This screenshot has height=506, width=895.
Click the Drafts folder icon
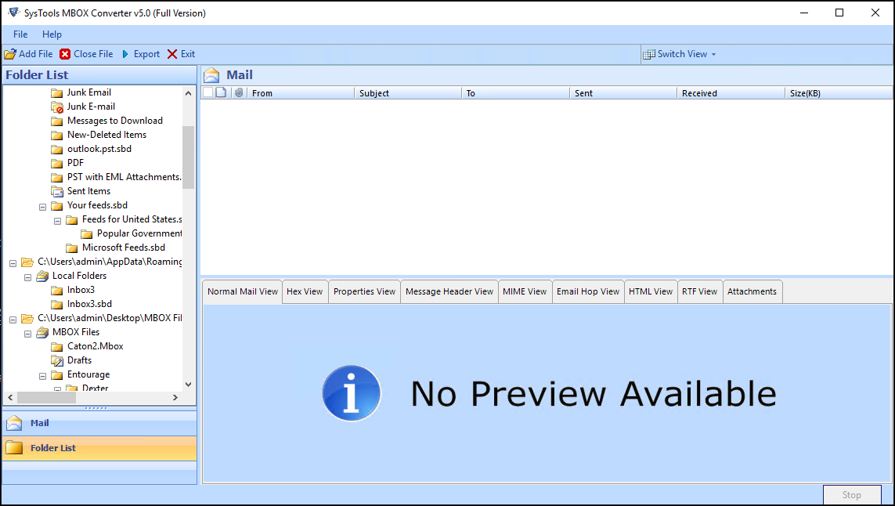point(57,360)
